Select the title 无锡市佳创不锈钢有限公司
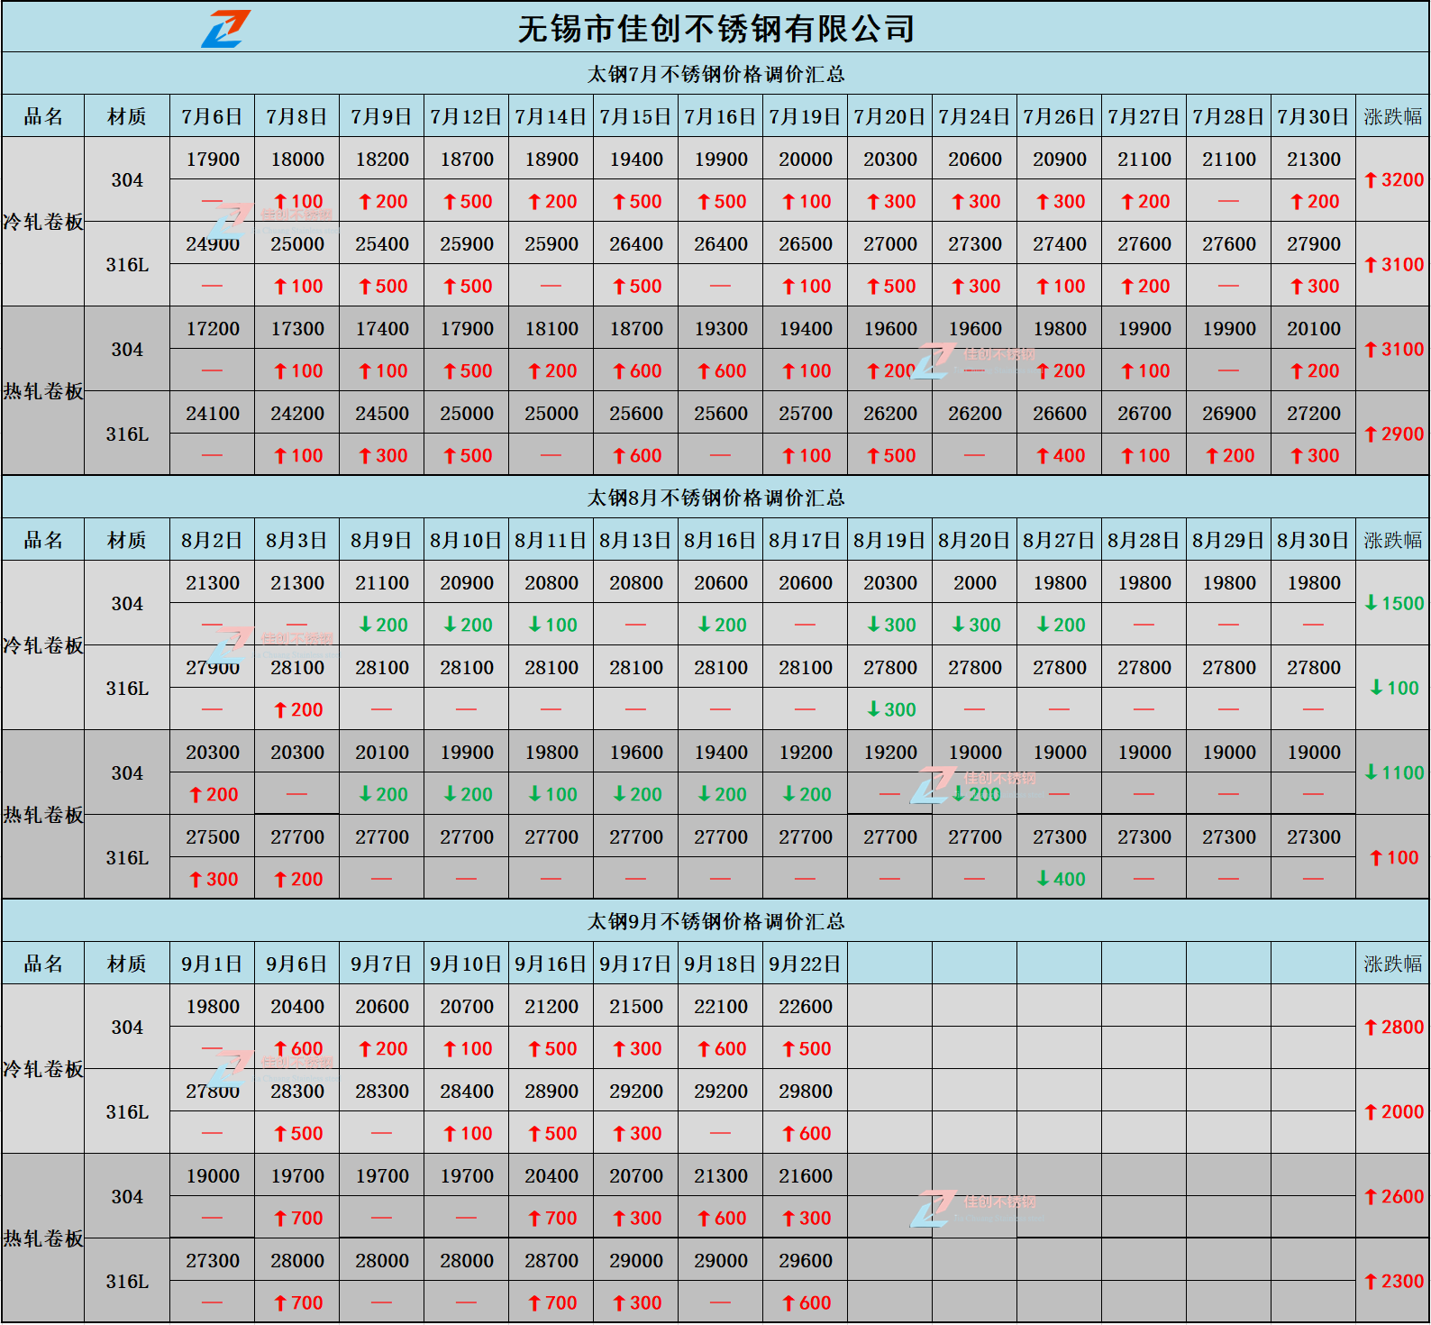Screen dimensions: 1431x1325 pyautogui.click(x=716, y=29)
